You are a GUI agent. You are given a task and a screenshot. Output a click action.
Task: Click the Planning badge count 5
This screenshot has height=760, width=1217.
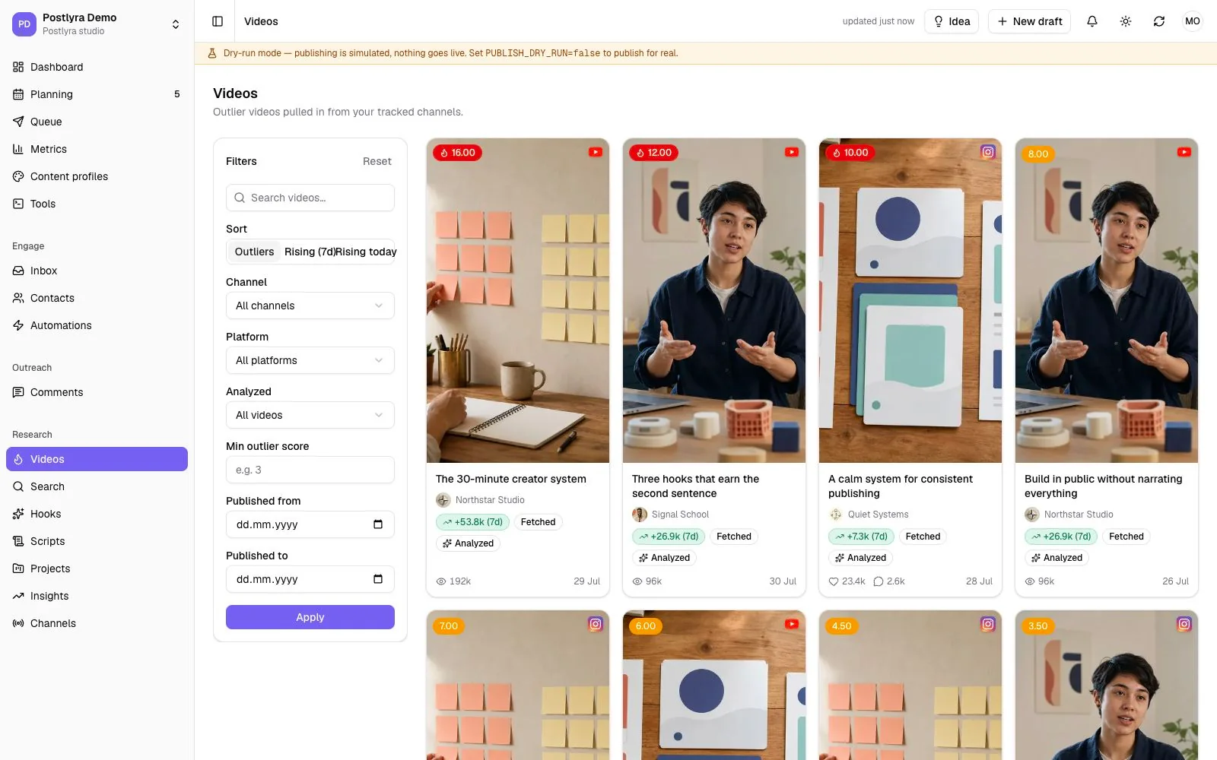pyautogui.click(x=177, y=94)
